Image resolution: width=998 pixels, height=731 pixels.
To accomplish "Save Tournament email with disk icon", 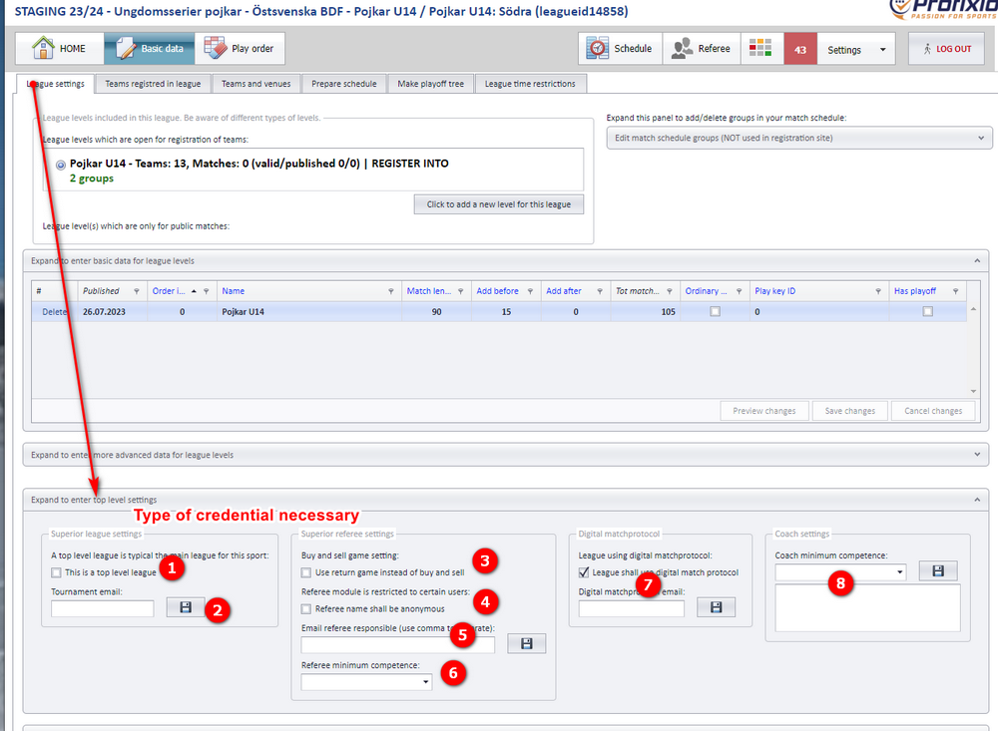I will tap(186, 607).
